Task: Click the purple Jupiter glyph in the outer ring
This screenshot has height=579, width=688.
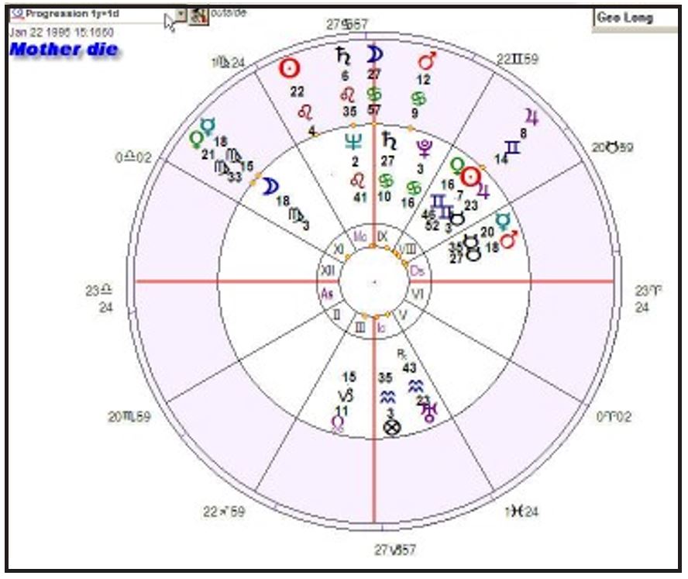Action: coord(531,116)
